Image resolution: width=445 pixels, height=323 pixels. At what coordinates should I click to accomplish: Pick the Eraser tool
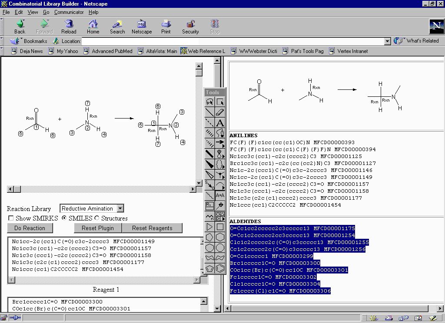point(220,112)
